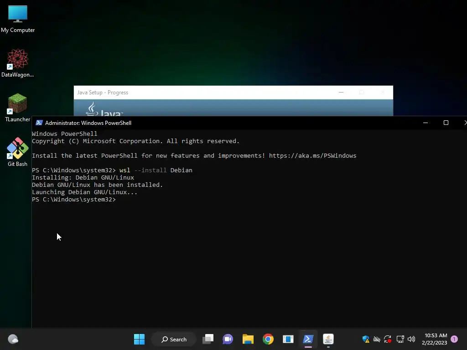Image resolution: width=467 pixels, height=350 pixels.
Task: Click the PowerShell icon in the title bar
Action: [x=39, y=123]
